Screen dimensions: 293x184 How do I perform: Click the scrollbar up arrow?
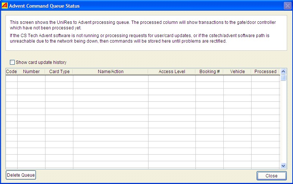283,72
